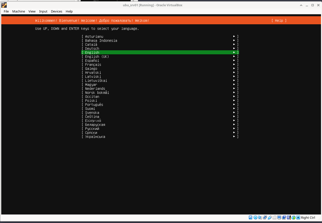Viewport: 322px width, 223px height.
Task: Click the recording status icon
Action: (x=284, y=217)
